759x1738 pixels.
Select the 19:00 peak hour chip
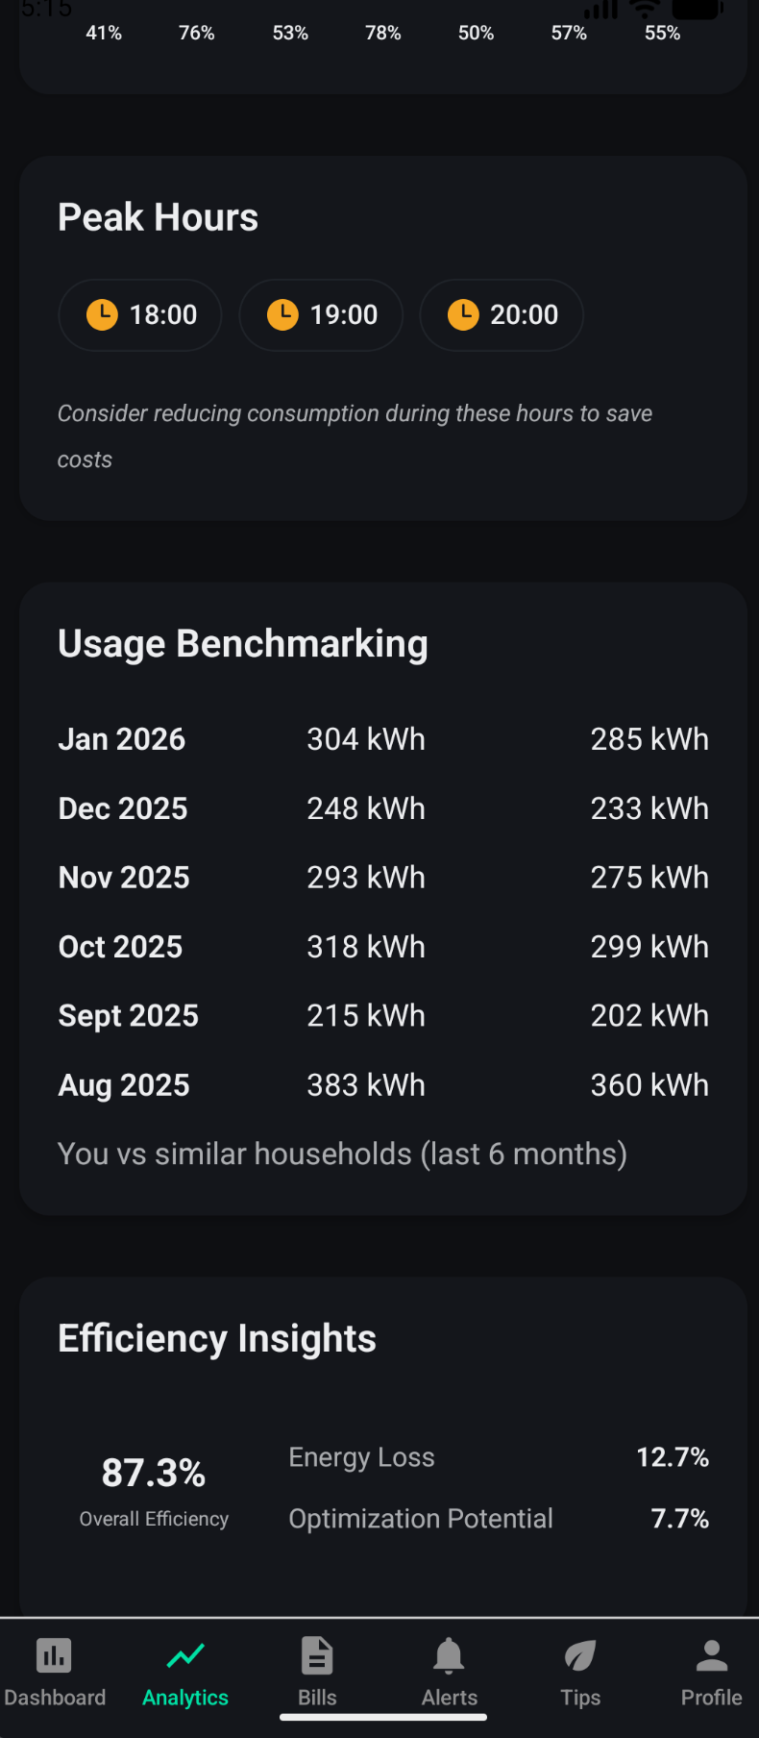click(321, 315)
